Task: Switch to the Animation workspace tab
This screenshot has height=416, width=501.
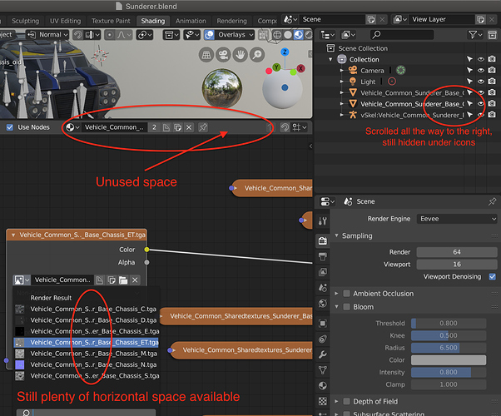Action: [191, 21]
